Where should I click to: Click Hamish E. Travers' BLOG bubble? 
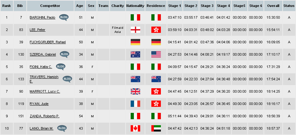[x=67, y=79]
